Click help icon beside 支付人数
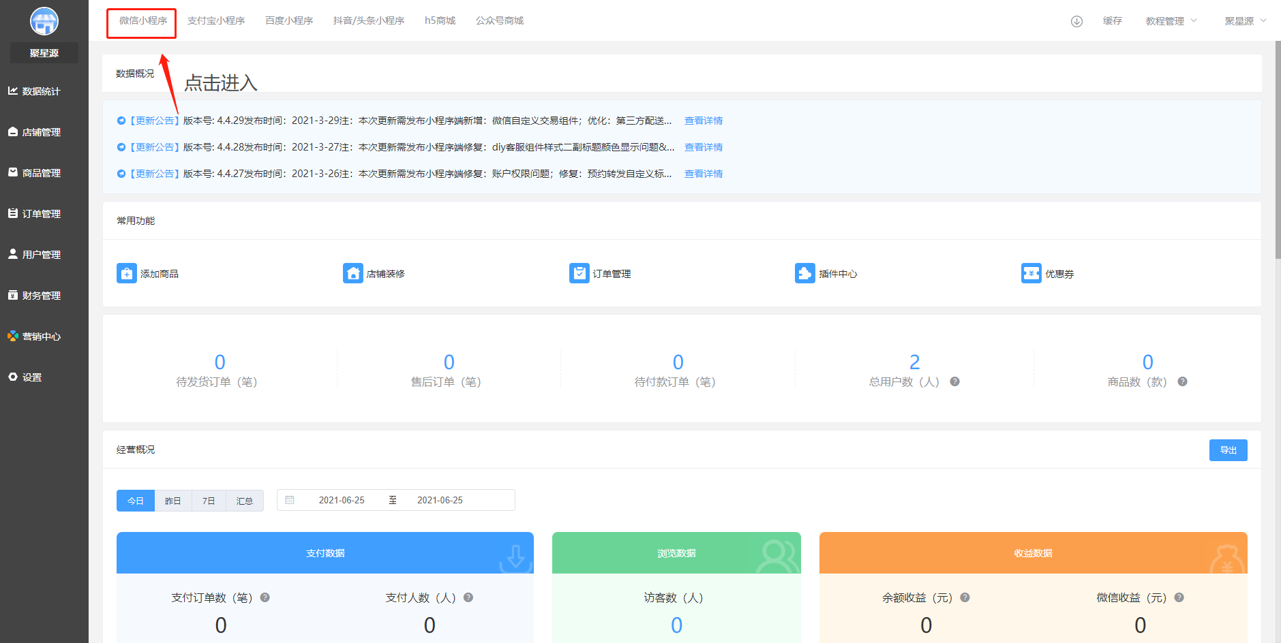1281x643 pixels. click(468, 597)
